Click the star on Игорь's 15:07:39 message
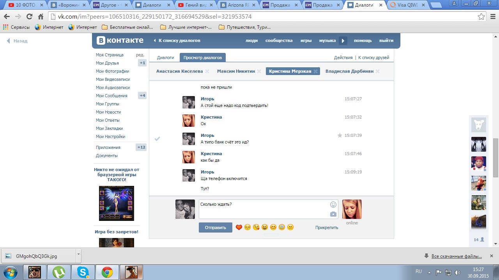Image resolution: width=499 pixels, height=280 pixels. pos(340,135)
